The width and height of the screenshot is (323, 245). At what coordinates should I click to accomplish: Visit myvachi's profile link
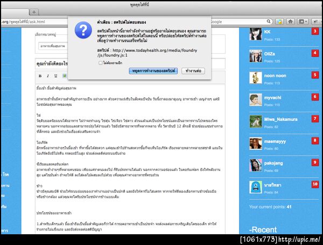coord(273,98)
